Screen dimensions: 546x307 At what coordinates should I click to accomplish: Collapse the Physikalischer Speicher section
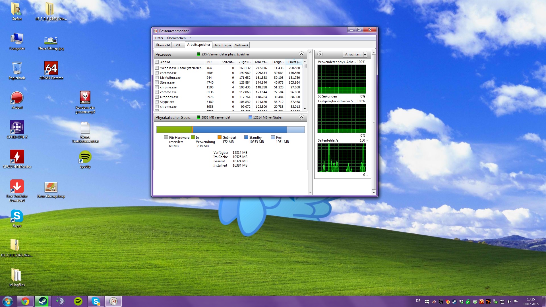click(x=301, y=117)
